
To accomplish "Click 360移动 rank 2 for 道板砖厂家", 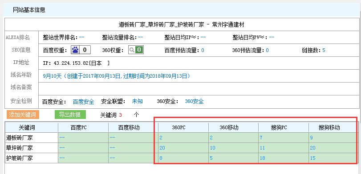I will click(211, 138).
